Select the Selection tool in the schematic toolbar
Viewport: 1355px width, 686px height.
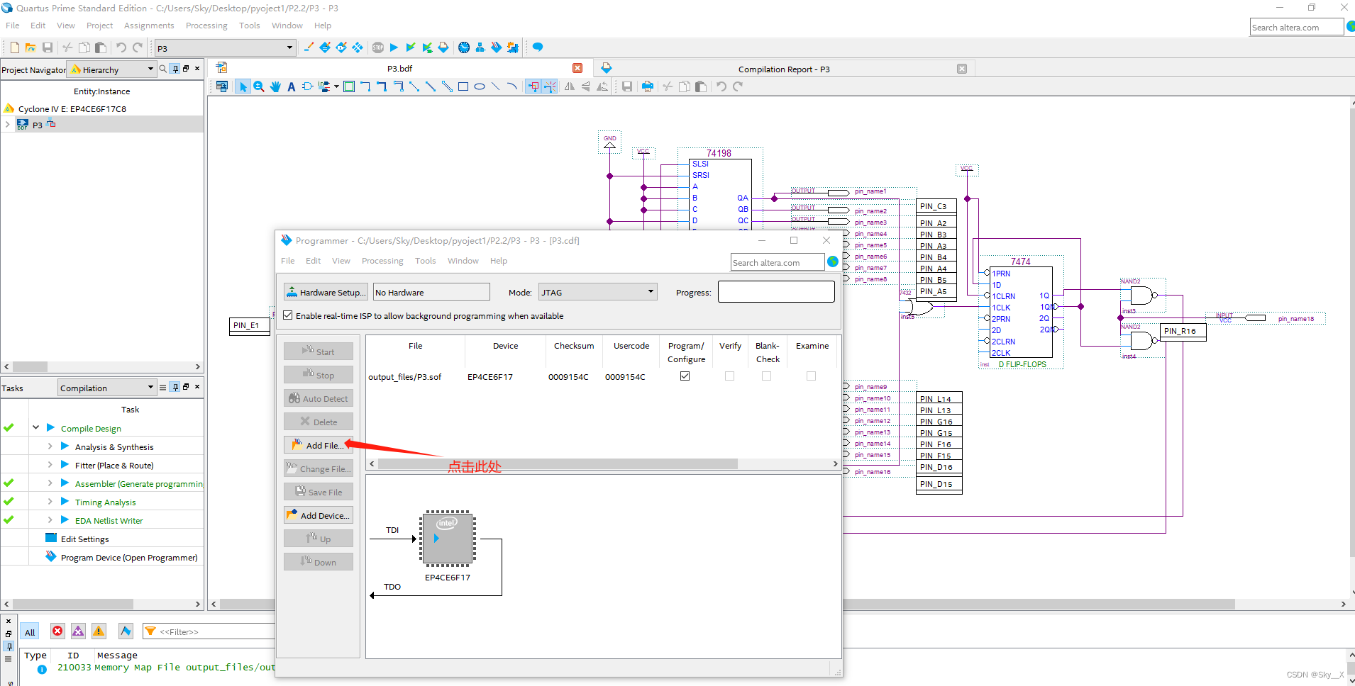[x=243, y=86]
